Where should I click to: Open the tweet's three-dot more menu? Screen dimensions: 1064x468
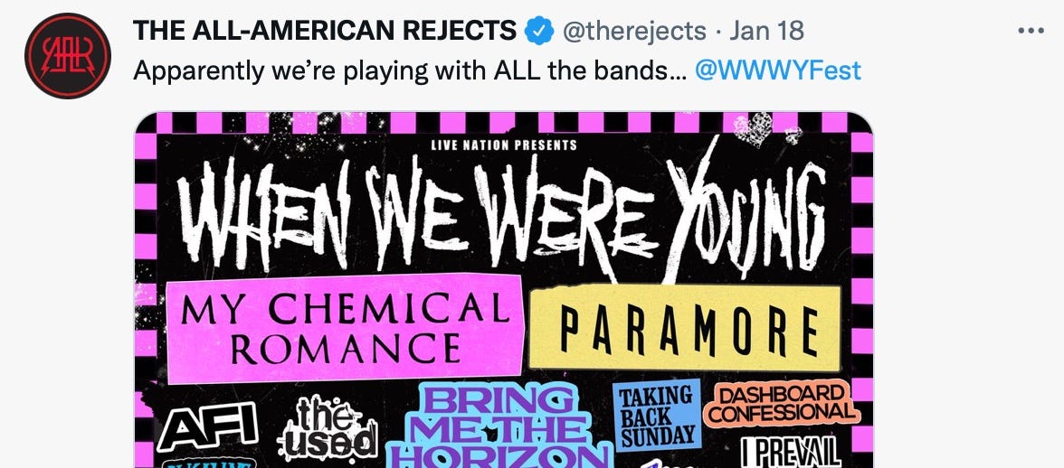[x=1031, y=31]
